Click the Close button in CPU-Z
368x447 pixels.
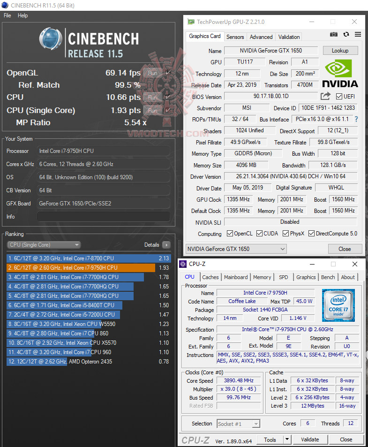tap(346, 439)
